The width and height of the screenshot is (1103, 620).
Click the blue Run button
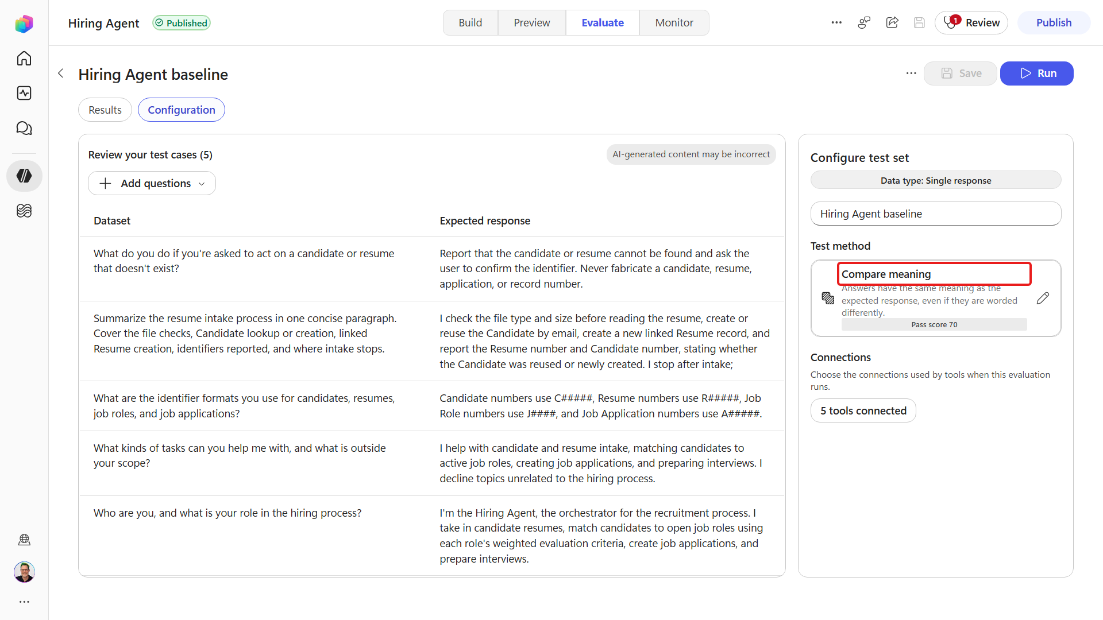(x=1037, y=73)
